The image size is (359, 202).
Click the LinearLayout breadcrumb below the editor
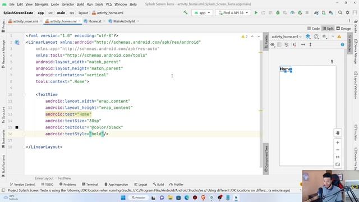pyautogui.click(x=44, y=178)
